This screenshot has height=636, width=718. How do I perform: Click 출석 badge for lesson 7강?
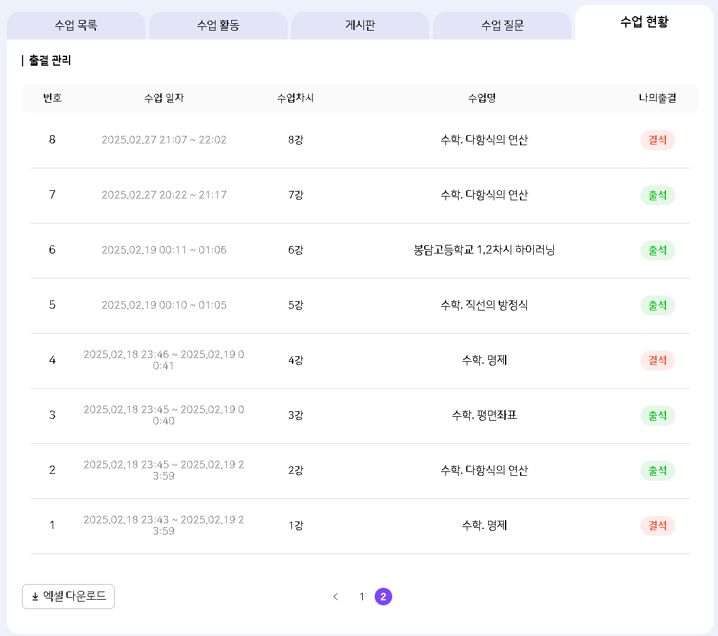(x=657, y=195)
